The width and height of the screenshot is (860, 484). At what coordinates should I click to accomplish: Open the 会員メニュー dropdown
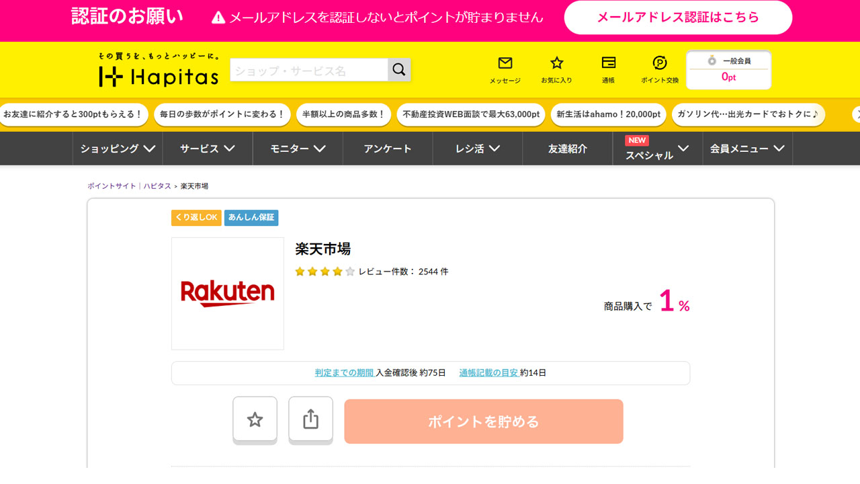pyautogui.click(x=746, y=149)
